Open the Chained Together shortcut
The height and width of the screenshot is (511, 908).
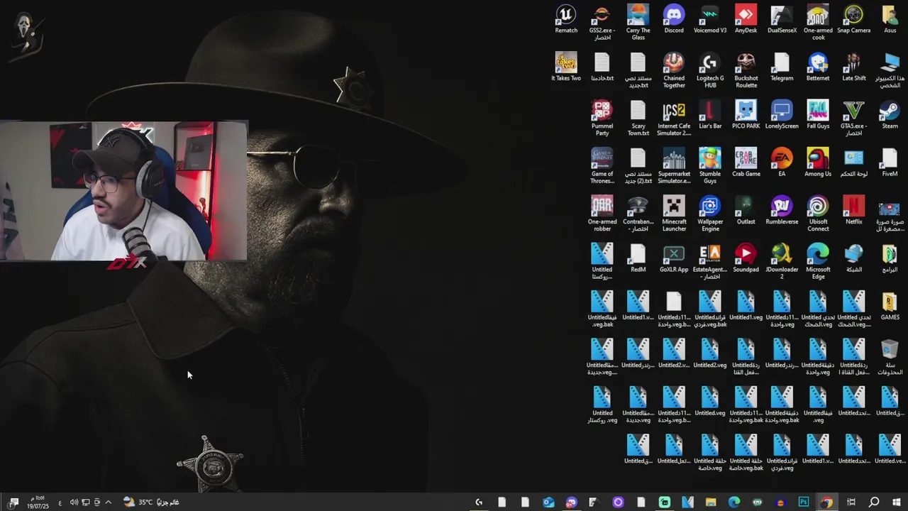coord(674,70)
